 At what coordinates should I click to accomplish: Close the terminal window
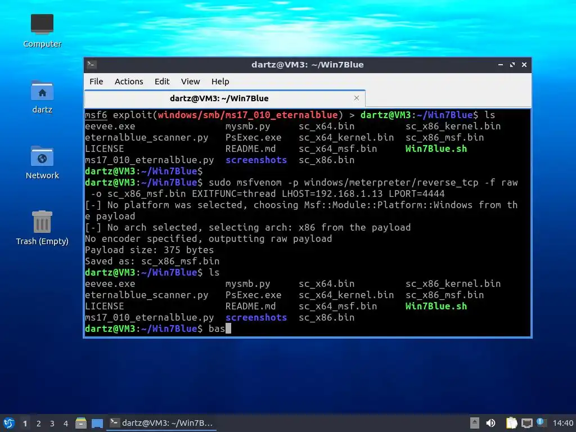(524, 65)
